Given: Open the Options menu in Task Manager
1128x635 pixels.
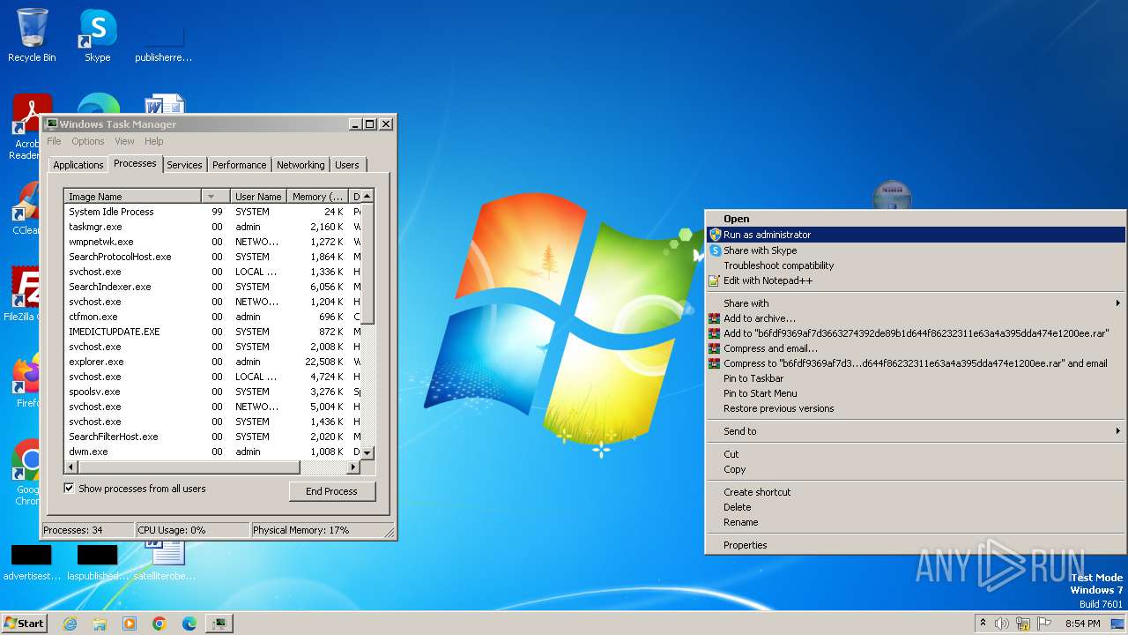Looking at the screenshot, I should coord(88,141).
